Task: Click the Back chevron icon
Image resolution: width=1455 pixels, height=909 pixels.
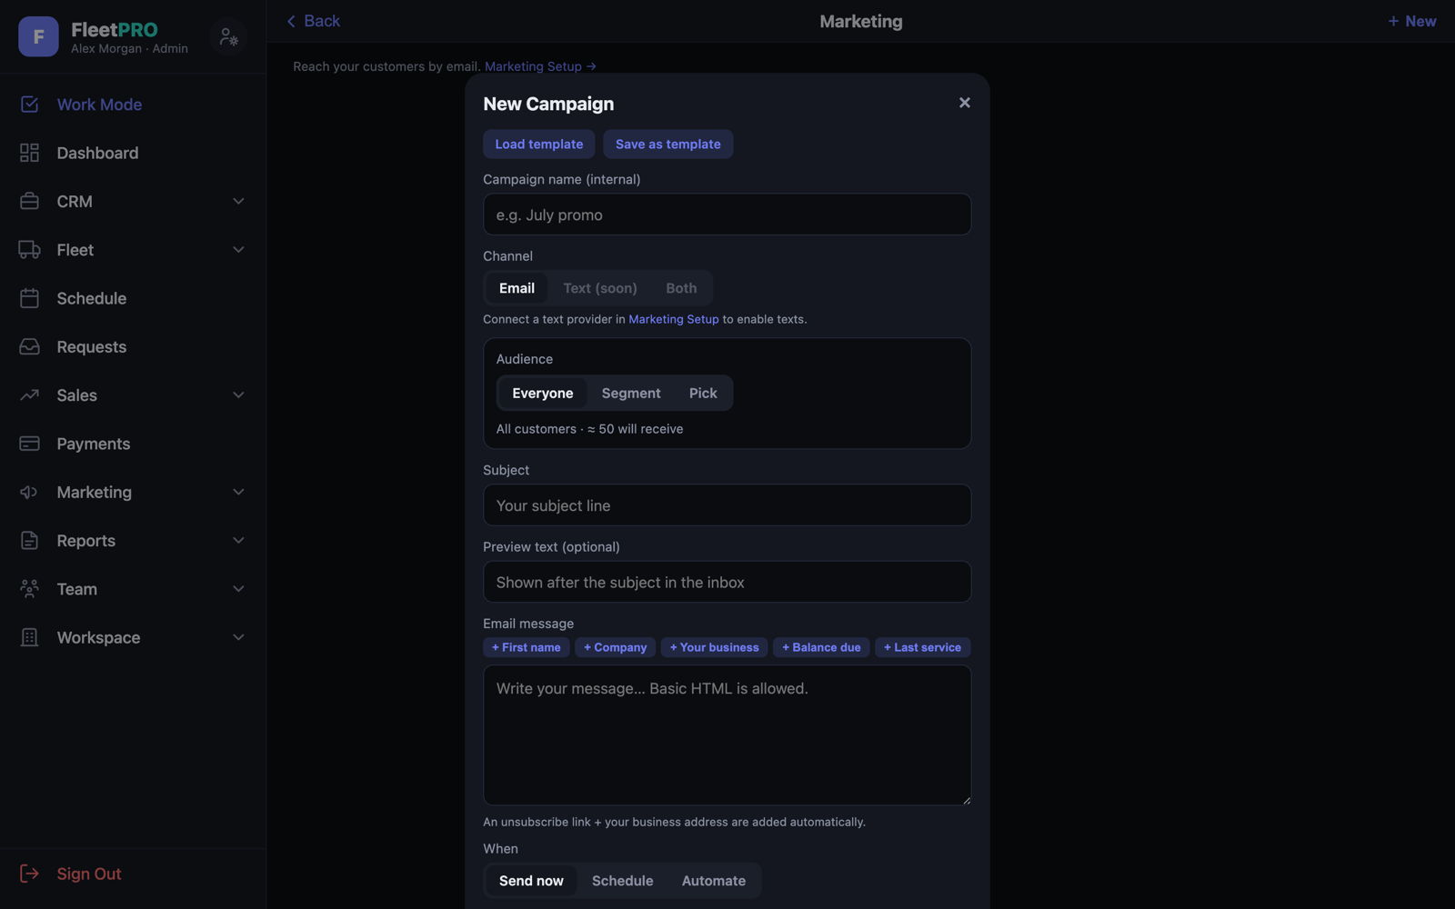Action: pyautogui.click(x=291, y=21)
